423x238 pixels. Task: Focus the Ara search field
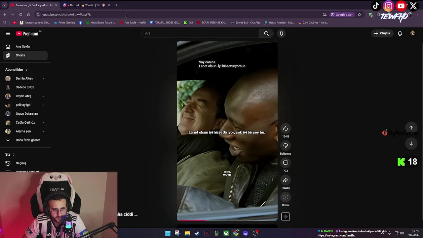[201, 33]
